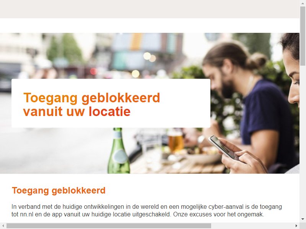Click the smartphone held in the photo
Screen dimensions: 306x229
pyautogui.click(x=223, y=147)
